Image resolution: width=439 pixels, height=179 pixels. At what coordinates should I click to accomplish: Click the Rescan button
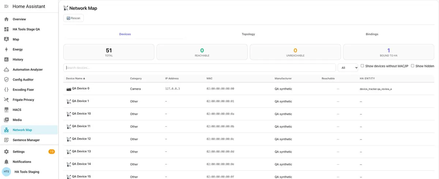click(74, 18)
